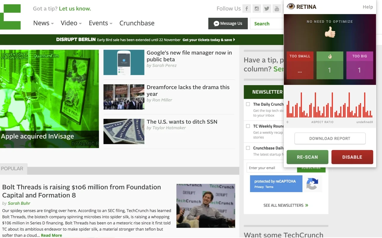Tick The Daily Crunch newsletter checkbox
The height and width of the screenshot is (238, 382).
[x=248, y=104]
